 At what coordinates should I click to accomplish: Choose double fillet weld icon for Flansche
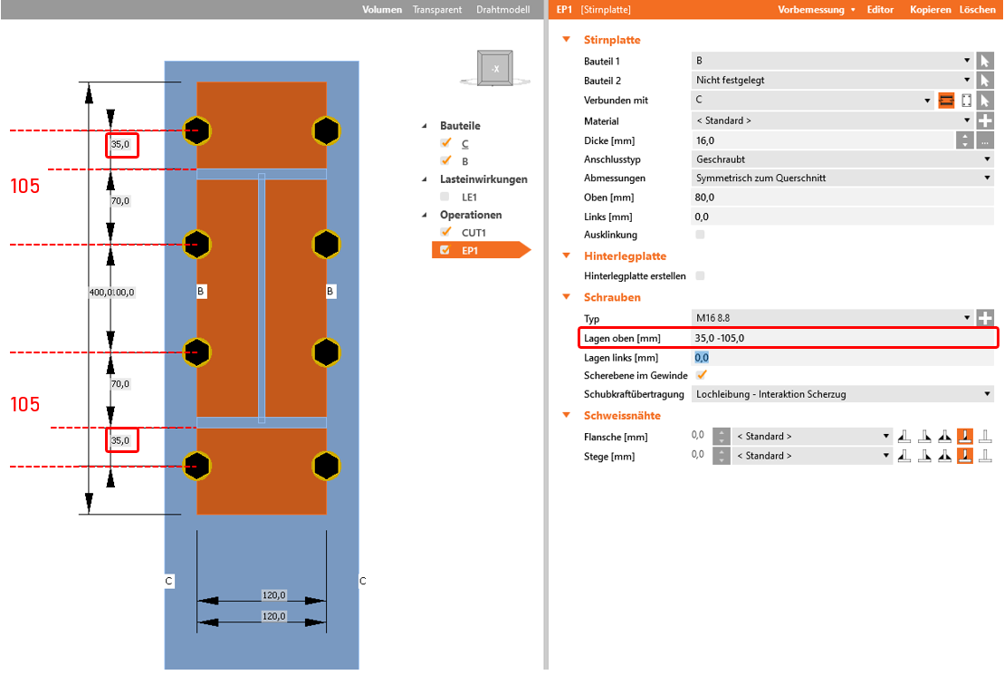944,437
